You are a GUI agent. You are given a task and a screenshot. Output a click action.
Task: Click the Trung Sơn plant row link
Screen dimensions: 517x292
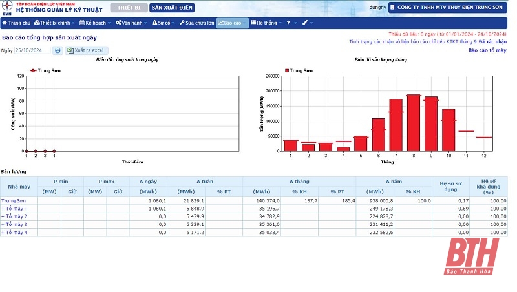pos(14,201)
